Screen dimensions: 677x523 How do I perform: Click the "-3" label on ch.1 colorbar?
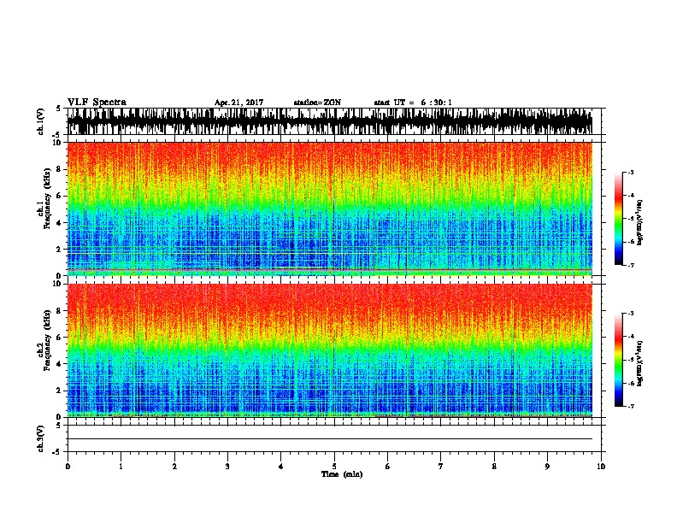coord(631,172)
